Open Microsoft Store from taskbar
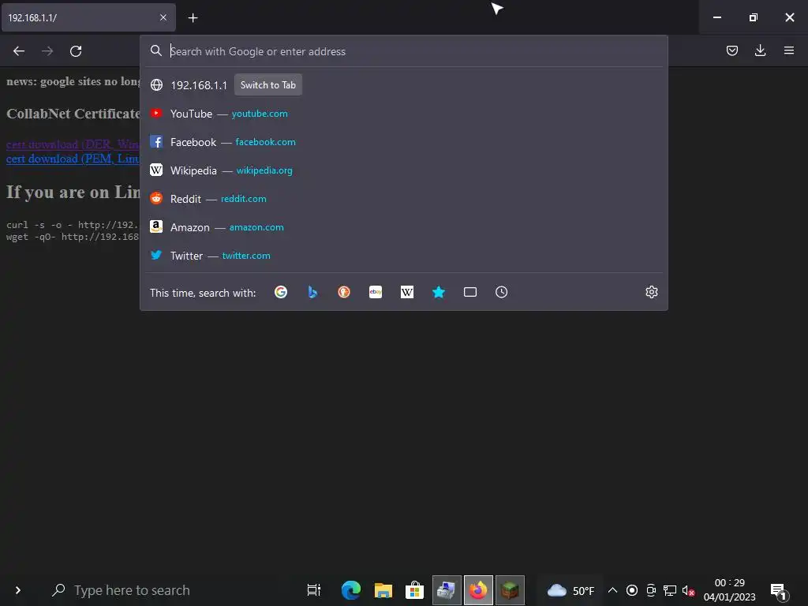Screen dimensions: 808x606 point(414,590)
